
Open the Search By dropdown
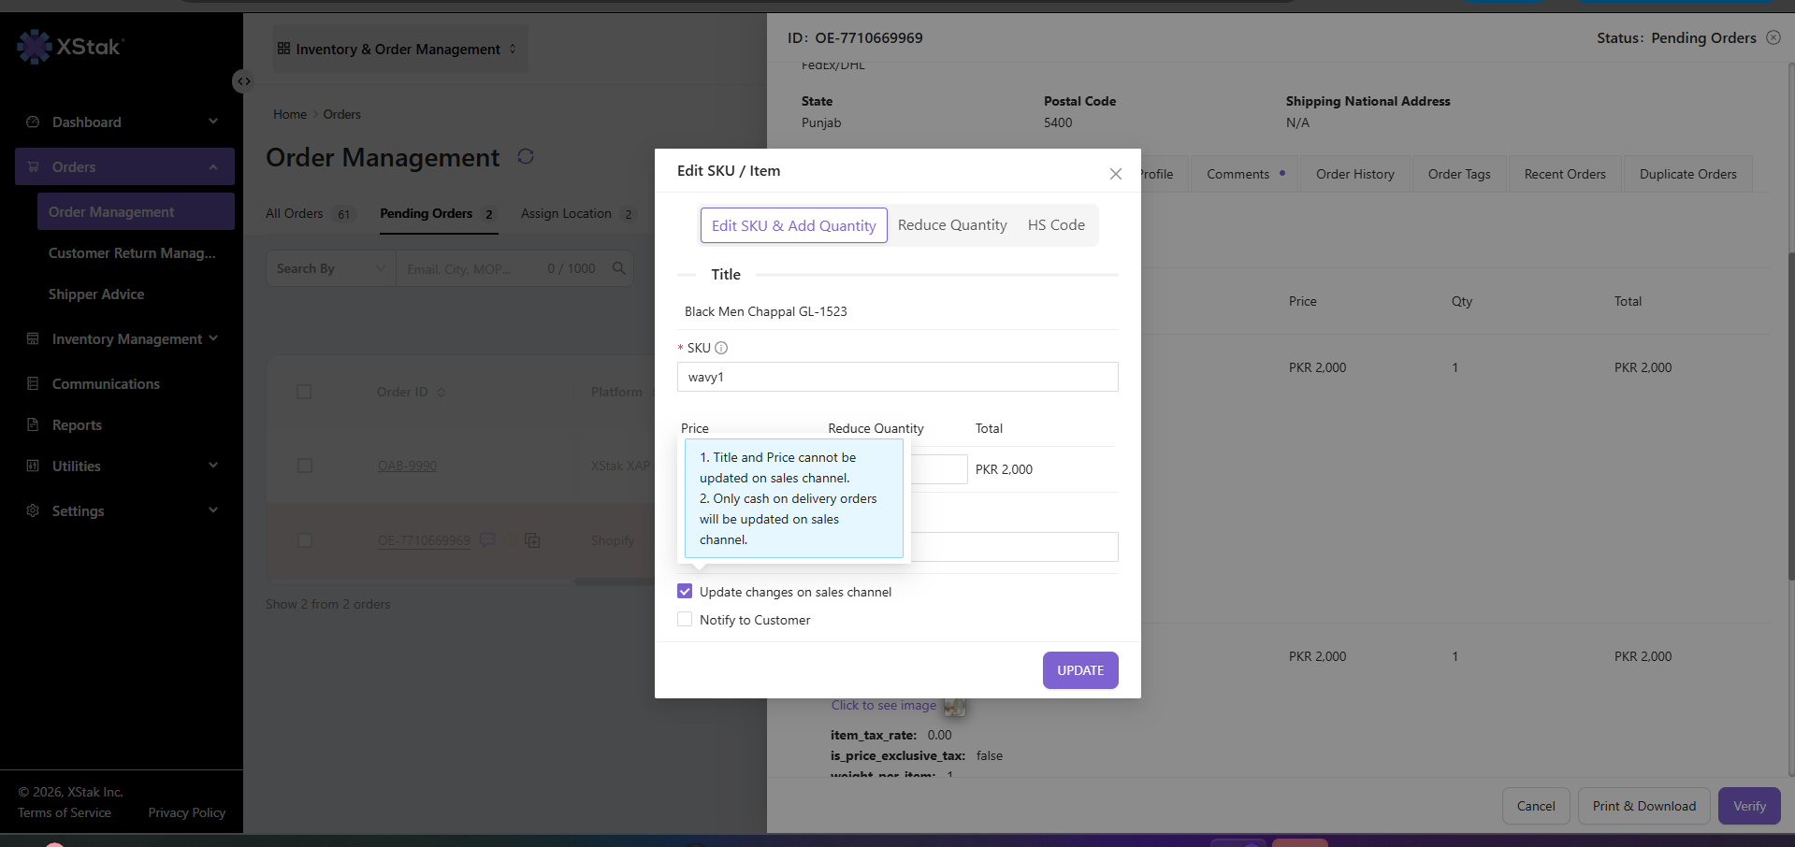(331, 268)
